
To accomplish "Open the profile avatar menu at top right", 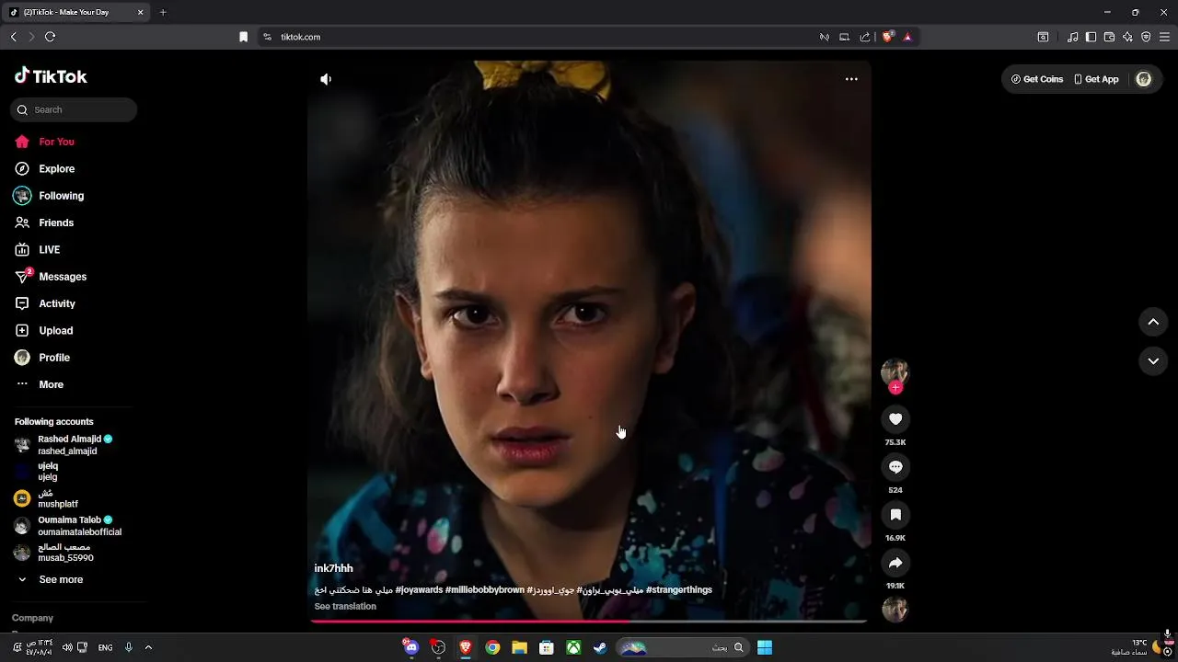I will click(1144, 79).
